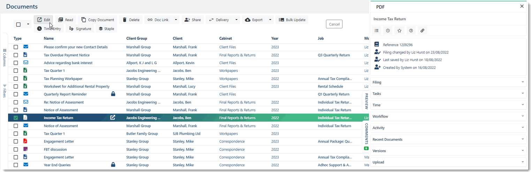
Task: Open the PREVIEW vertical tab
Action: (366, 101)
